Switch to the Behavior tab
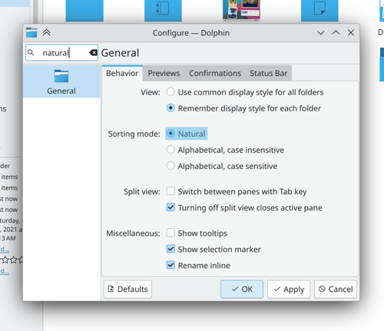384x331 pixels. (122, 73)
